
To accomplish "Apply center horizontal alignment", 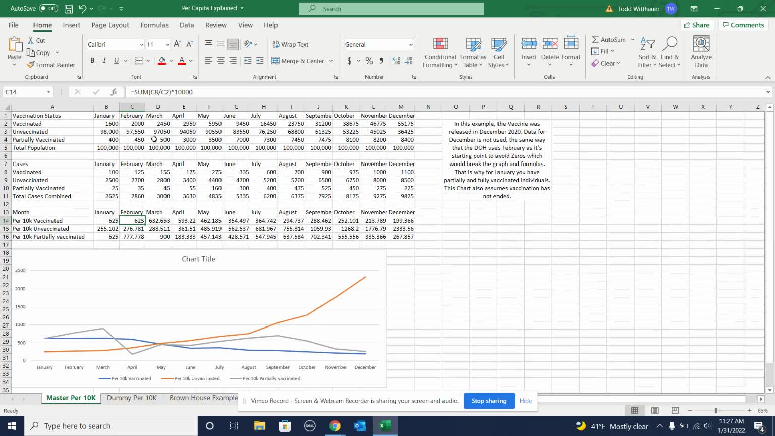I will coord(220,61).
